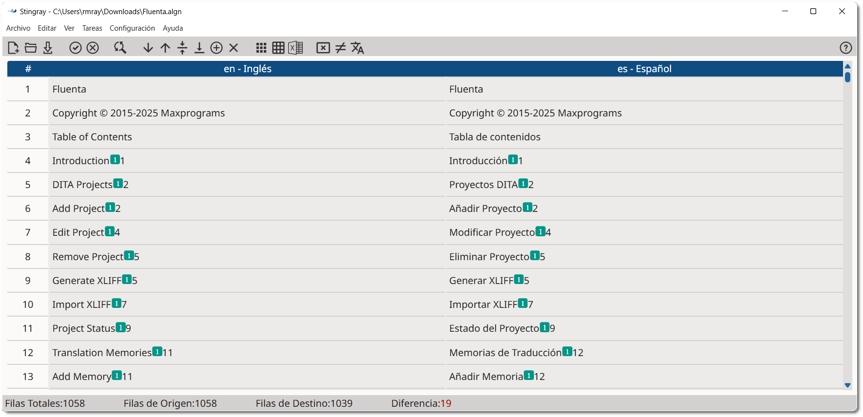The height and width of the screenshot is (417, 863).
Task: Select 'Generate XLIFF' source cell
Action: (247, 281)
